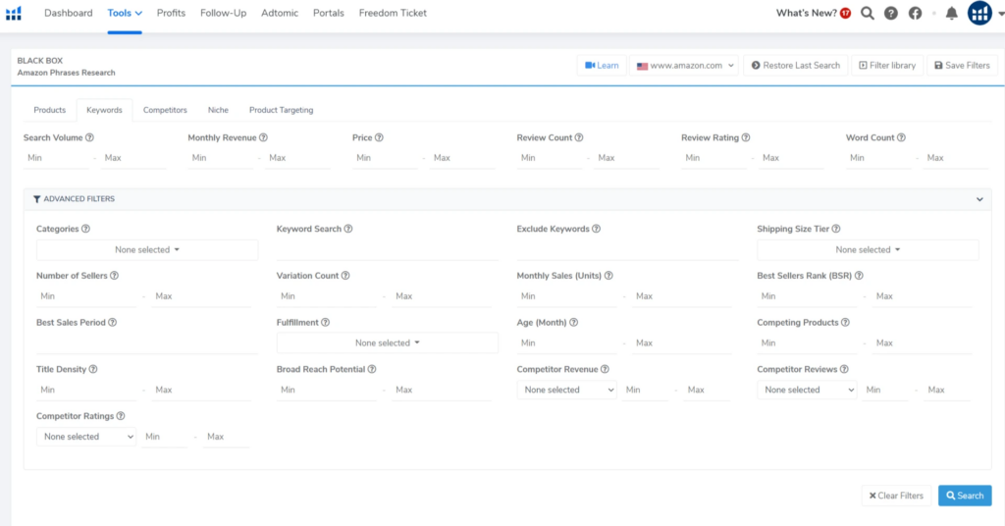This screenshot has height=526, width=1005.
Task: Click the Price help icon
Action: 380,137
